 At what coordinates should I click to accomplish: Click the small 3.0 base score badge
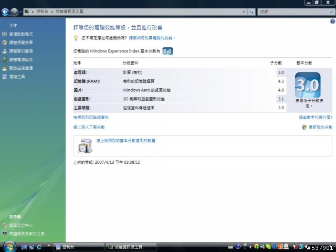(x=167, y=51)
